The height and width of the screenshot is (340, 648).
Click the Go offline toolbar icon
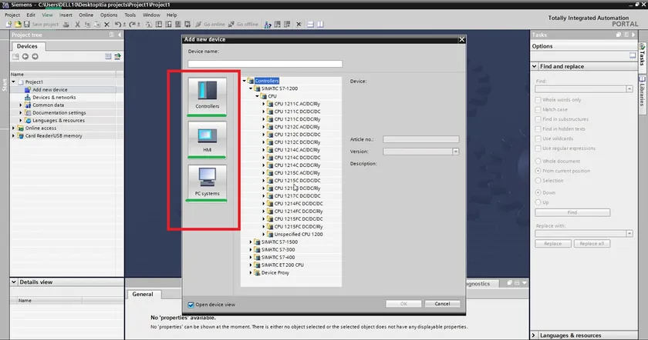[x=231, y=25]
